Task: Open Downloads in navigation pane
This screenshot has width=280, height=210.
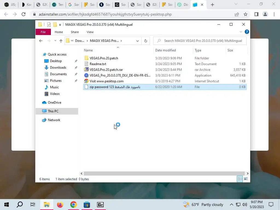Action: (58, 68)
